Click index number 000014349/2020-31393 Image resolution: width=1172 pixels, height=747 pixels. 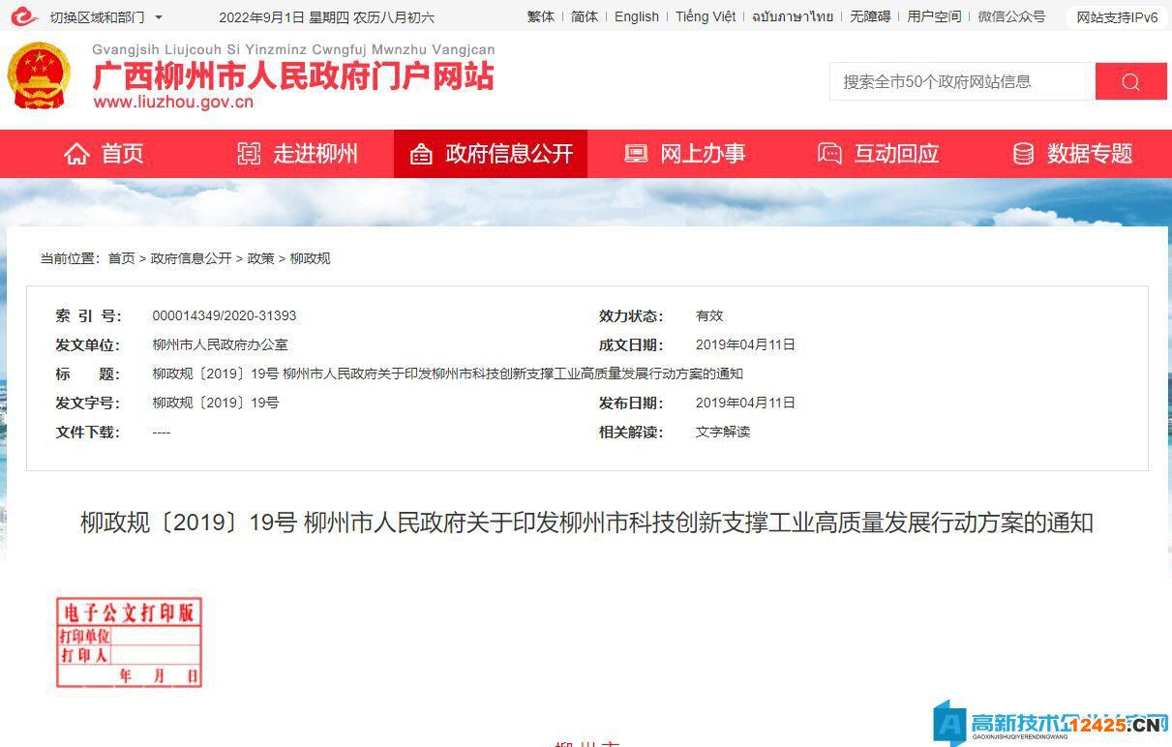(225, 315)
